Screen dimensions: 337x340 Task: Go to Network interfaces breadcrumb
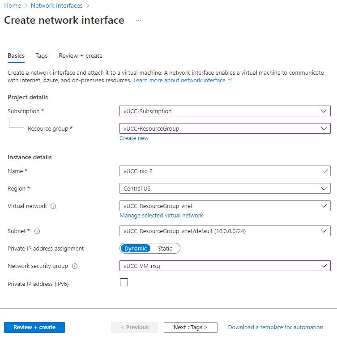pyautogui.click(x=57, y=6)
